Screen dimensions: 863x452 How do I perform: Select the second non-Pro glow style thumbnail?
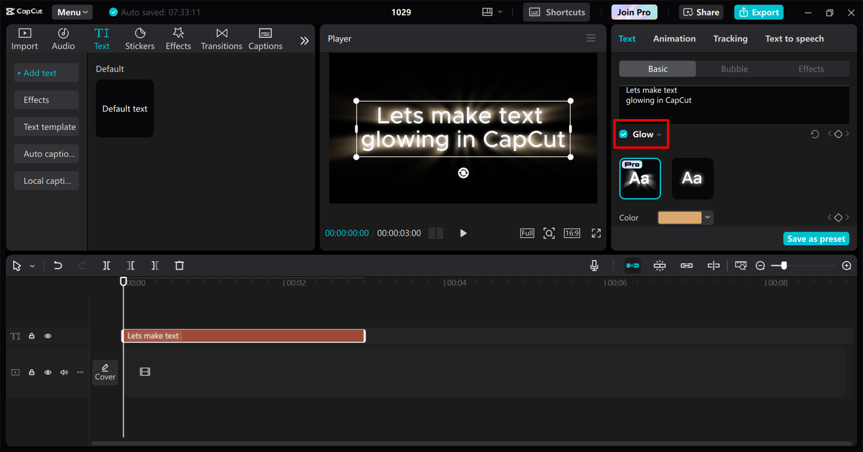[x=692, y=179]
